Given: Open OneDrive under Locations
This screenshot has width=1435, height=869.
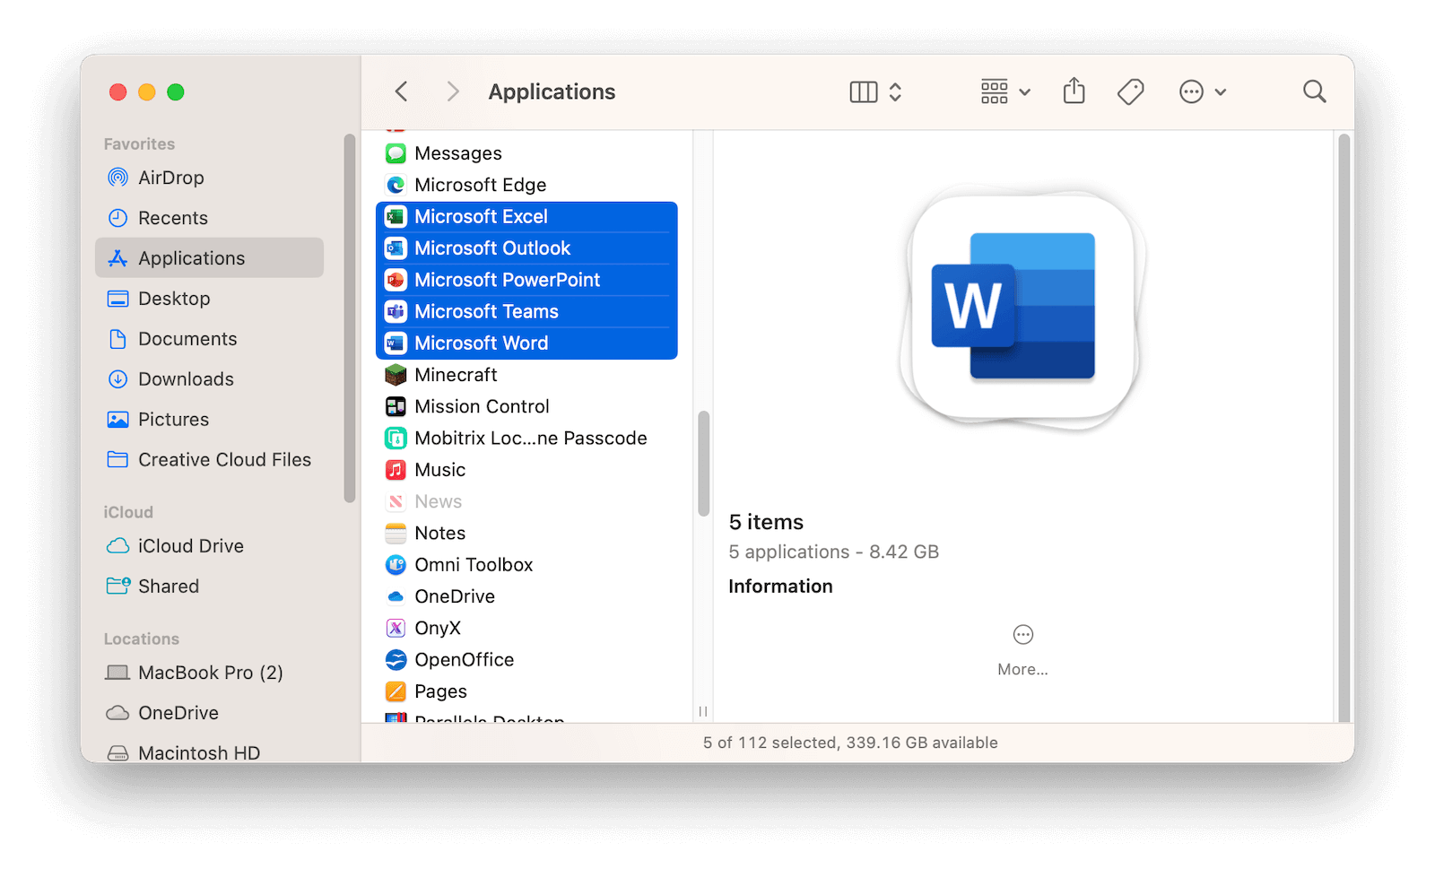Looking at the screenshot, I should tap(209, 713).
